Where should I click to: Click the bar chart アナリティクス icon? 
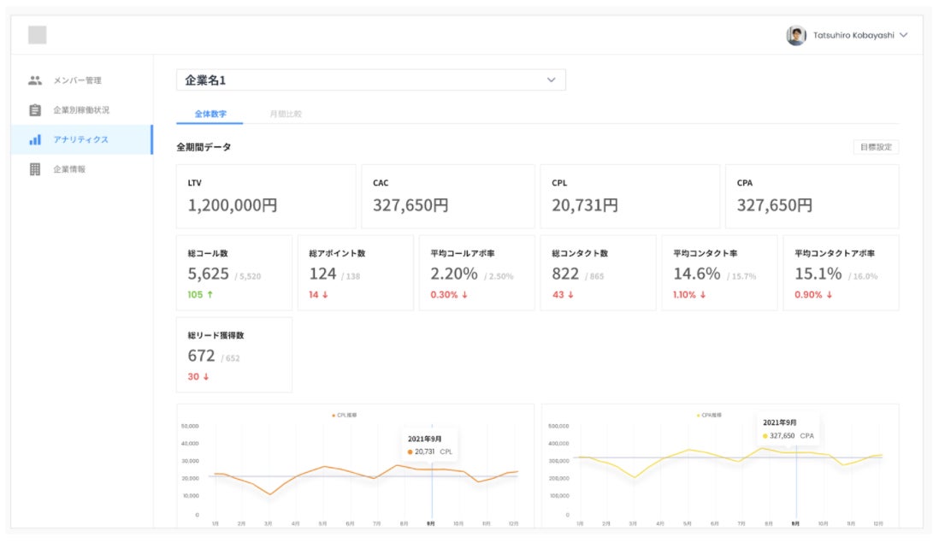point(35,139)
